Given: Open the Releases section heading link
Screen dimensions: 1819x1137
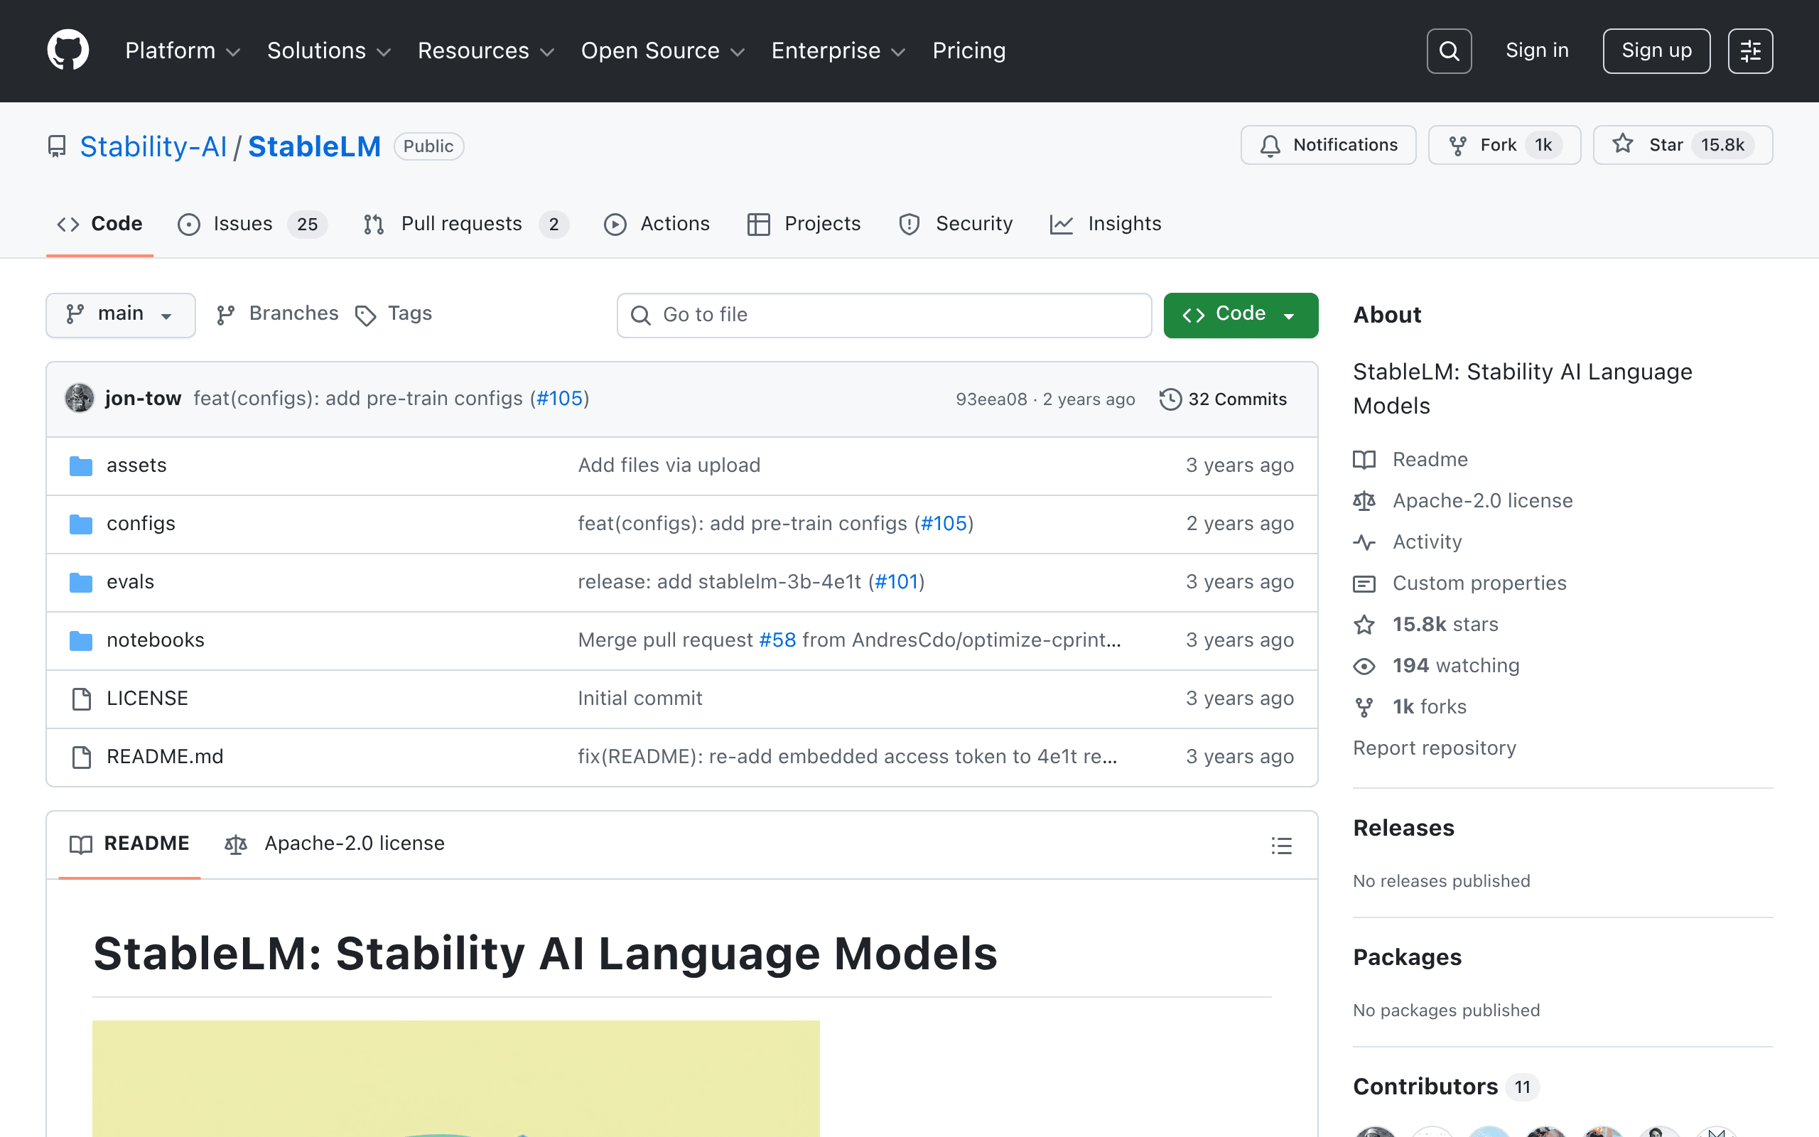Looking at the screenshot, I should click(x=1403, y=828).
